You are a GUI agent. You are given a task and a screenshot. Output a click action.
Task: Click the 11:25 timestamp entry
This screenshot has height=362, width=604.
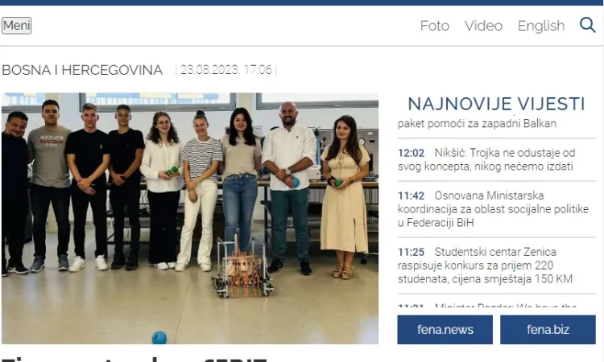click(x=411, y=252)
